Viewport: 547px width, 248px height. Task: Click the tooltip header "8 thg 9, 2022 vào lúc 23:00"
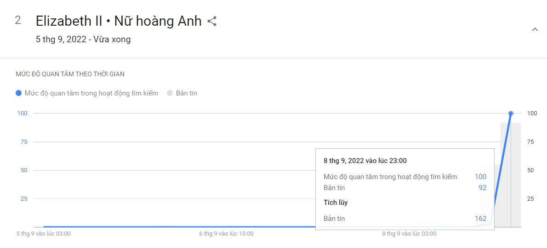coord(365,161)
